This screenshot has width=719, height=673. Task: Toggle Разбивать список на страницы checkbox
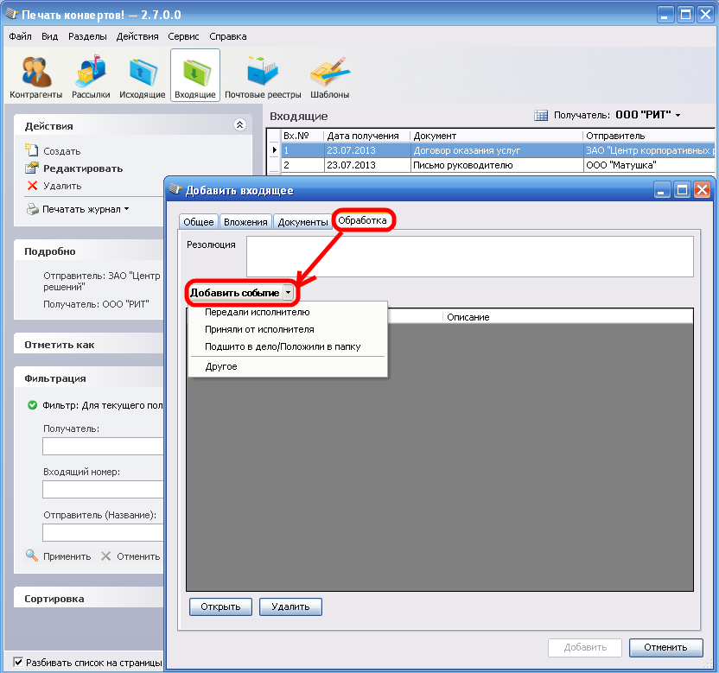coord(18,663)
